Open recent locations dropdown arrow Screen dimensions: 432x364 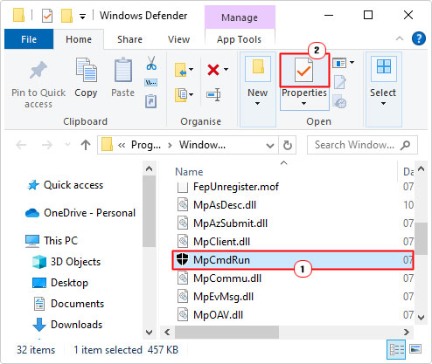tap(67, 144)
